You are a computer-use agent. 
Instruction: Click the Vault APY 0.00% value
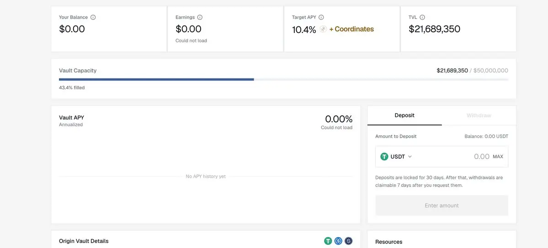point(339,119)
